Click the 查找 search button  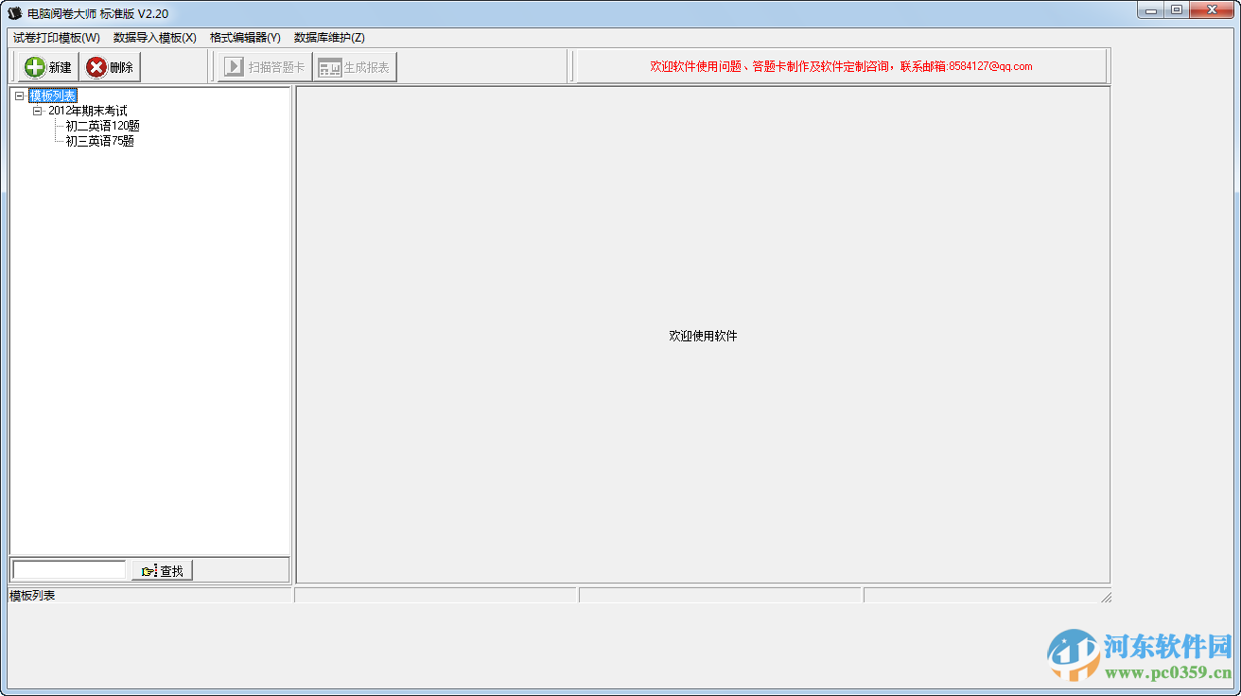pyautogui.click(x=162, y=570)
